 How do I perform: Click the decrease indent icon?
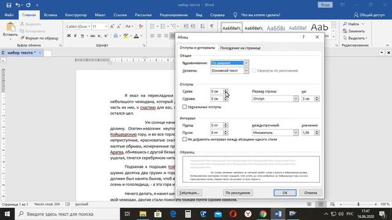pos(186,26)
